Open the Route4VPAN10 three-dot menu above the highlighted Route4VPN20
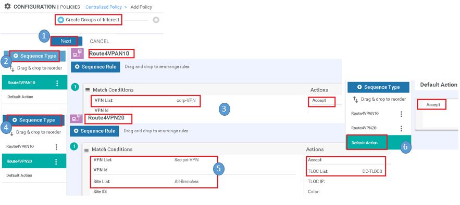Image resolution: width=460 pixels, height=205 pixels. point(56,147)
